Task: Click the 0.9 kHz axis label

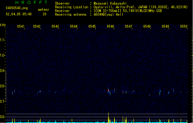Action: point(2,71)
